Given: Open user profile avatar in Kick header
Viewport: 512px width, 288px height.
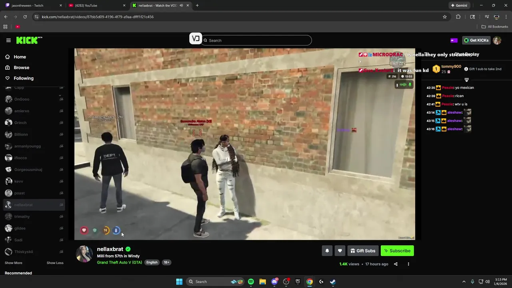Looking at the screenshot, I should [497, 40].
